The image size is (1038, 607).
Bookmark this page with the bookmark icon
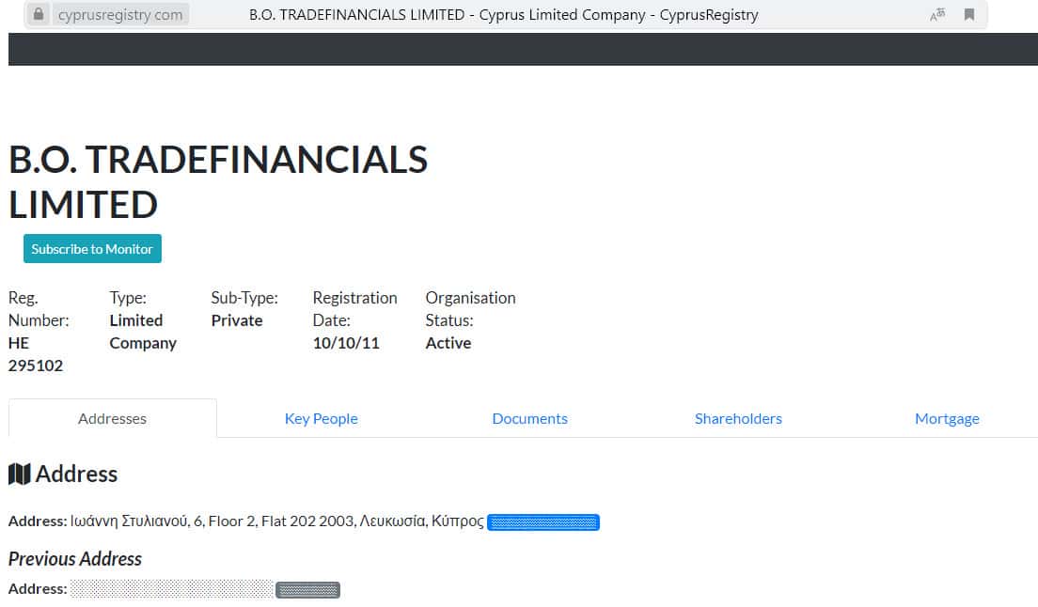point(969,14)
